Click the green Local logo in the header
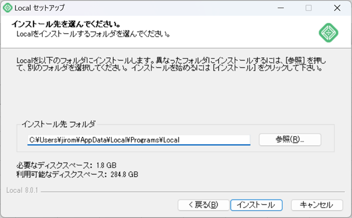The width and height of the screenshot is (352, 218). click(328, 34)
